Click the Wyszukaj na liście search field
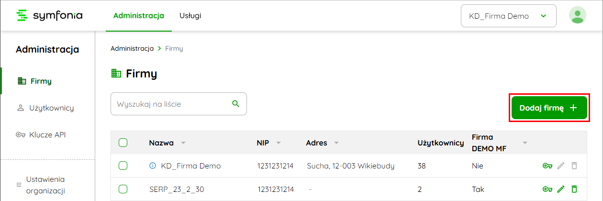This screenshot has width=603, height=201. [x=179, y=104]
